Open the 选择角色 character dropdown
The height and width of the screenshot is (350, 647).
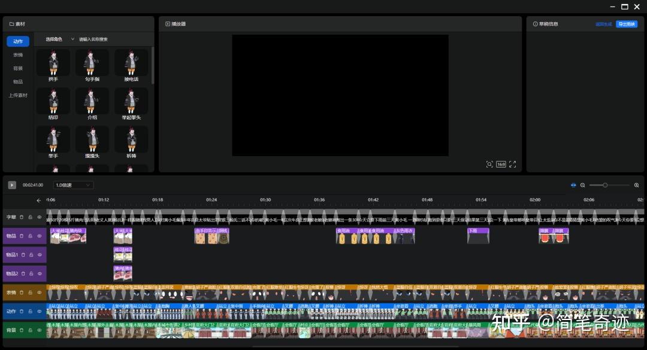coord(59,39)
